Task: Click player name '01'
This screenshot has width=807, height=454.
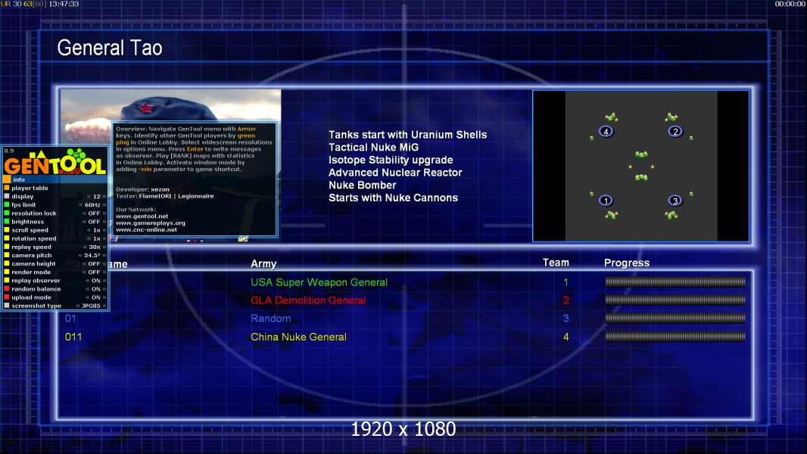Action: click(70, 319)
